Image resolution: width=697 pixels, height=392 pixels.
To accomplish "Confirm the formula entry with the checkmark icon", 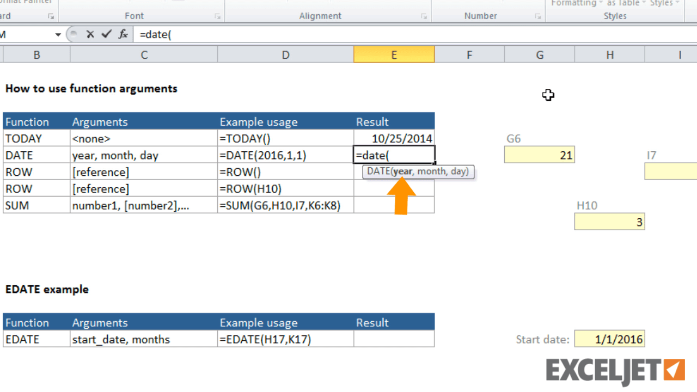I will pos(106,34).
